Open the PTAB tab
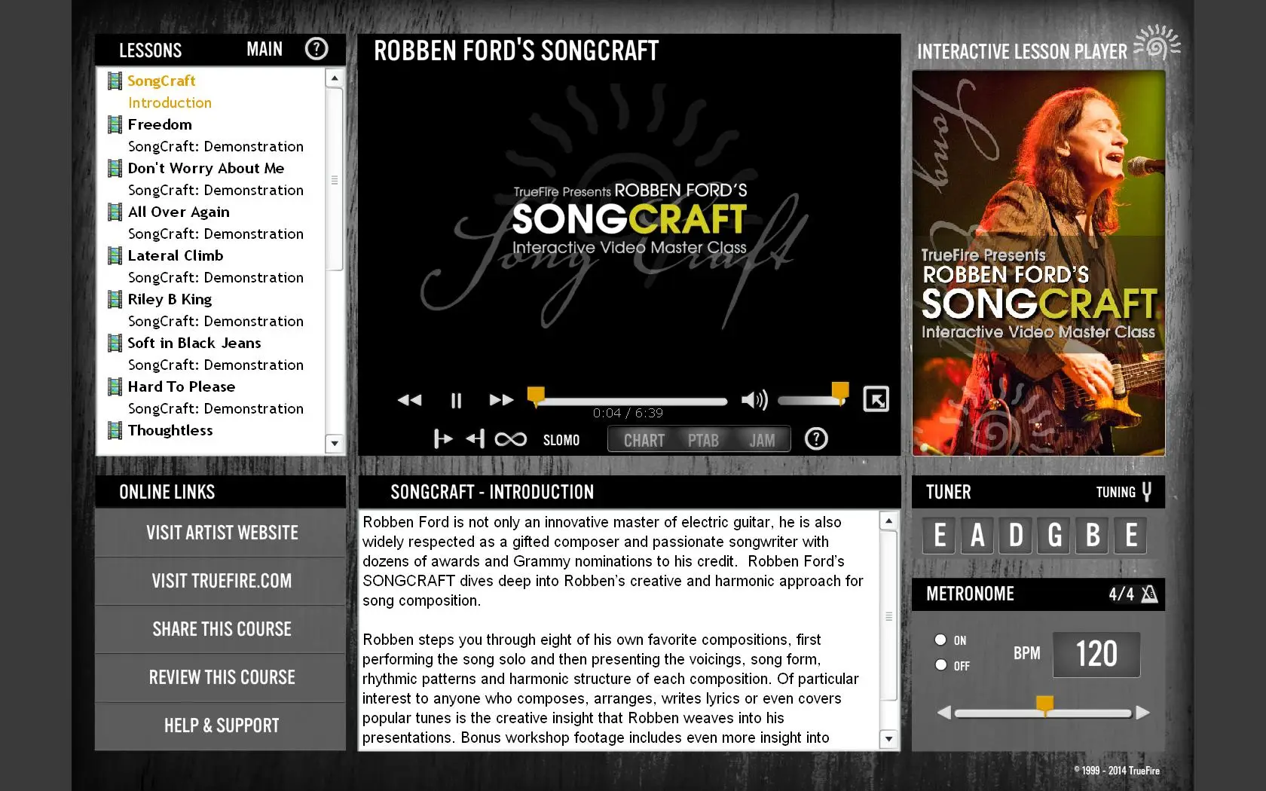This screenshot has height=791, width=1266. pos(703,440)
